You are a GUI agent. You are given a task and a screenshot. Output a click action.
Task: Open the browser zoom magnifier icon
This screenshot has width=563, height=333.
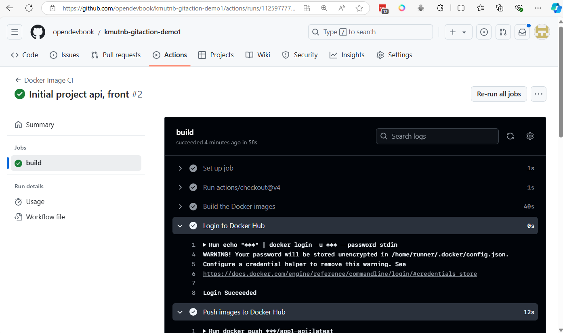point(324,8)
